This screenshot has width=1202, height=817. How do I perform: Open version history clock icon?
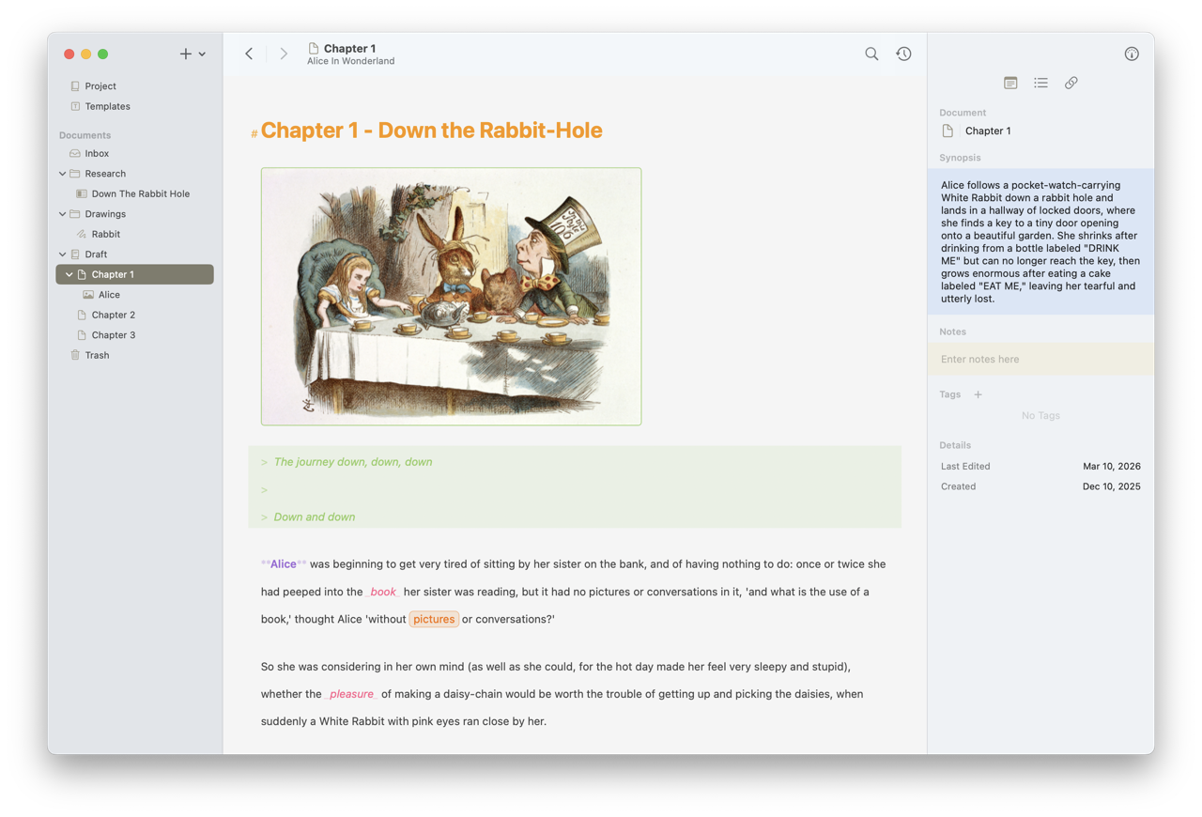click(x=903, y=54)
